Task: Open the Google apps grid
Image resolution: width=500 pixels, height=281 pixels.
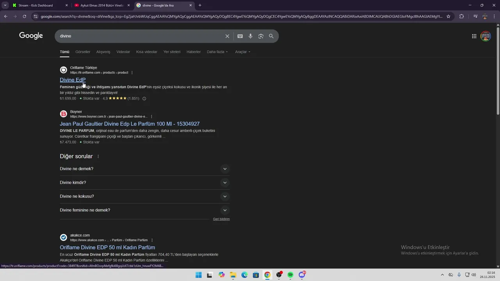Action: coord(474,36)
